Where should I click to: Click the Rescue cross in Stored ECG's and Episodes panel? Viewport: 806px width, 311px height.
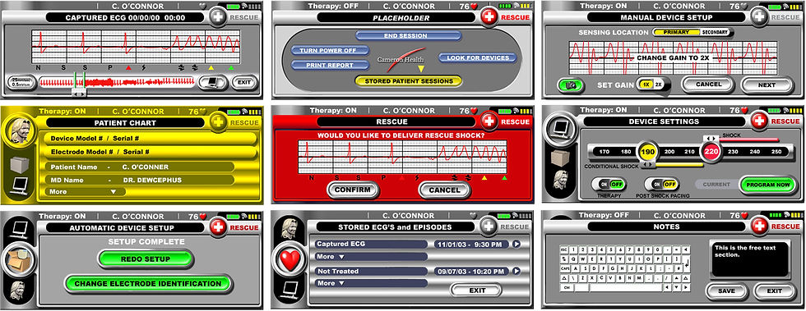tap(489, 226)
